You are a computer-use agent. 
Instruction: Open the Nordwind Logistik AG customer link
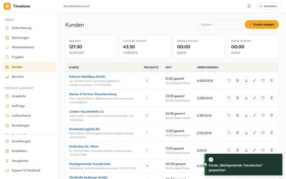pyautogui.click(x=84, y=129)
